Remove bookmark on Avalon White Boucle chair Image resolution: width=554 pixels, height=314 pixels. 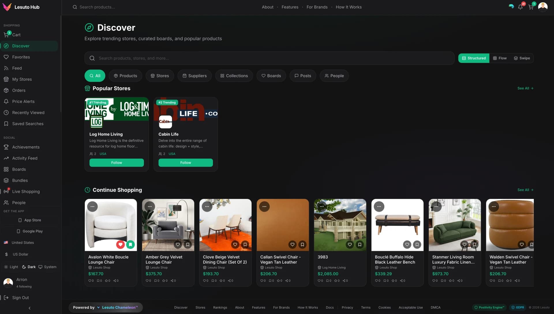point(130,245)
